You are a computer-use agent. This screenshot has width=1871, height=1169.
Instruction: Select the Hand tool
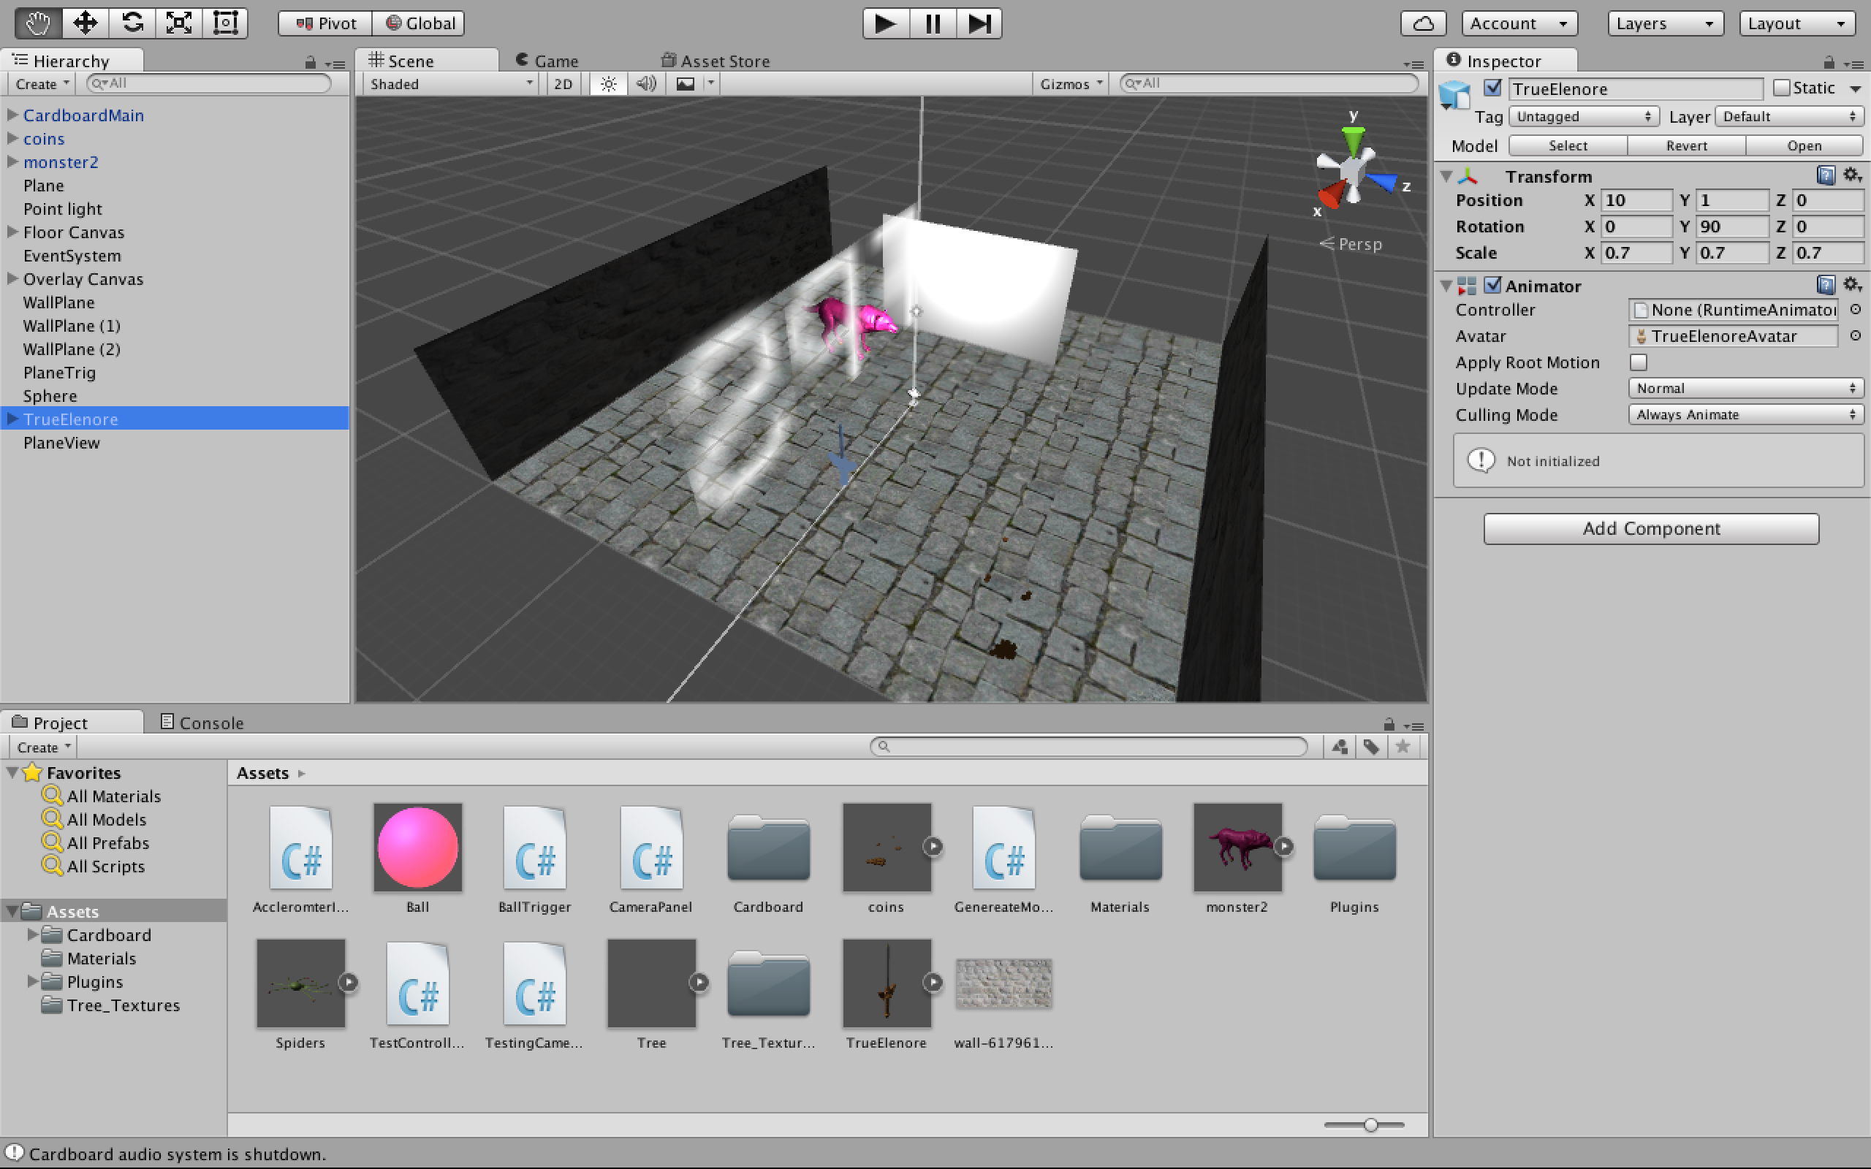click(38, 23)
